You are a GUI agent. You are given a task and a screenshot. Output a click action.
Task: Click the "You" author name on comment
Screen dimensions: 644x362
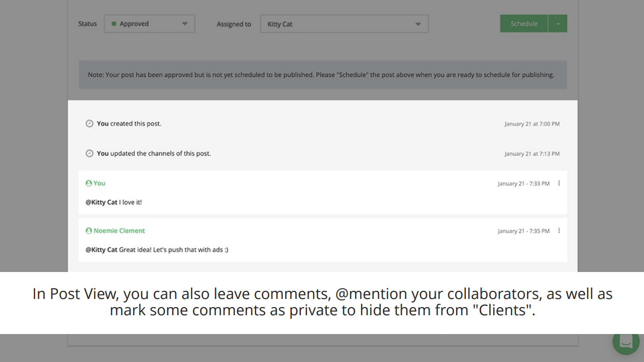99,183
